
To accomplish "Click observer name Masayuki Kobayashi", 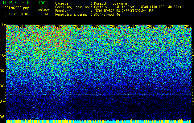I will (111, 3).
